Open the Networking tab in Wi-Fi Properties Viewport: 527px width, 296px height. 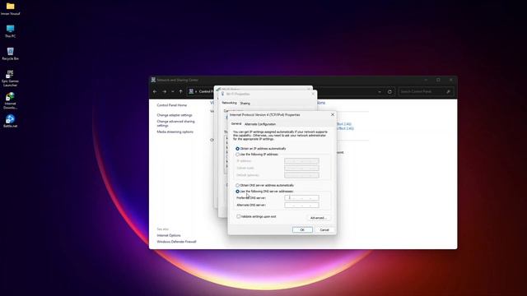(229, 103)
